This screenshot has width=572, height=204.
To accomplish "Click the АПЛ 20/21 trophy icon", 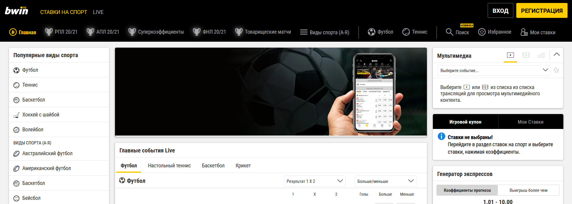I will [x=90, y=32].
